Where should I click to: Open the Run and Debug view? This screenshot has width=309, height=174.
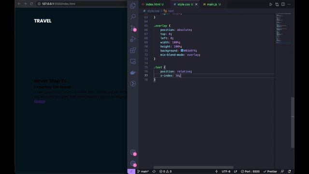click(133, 39)
